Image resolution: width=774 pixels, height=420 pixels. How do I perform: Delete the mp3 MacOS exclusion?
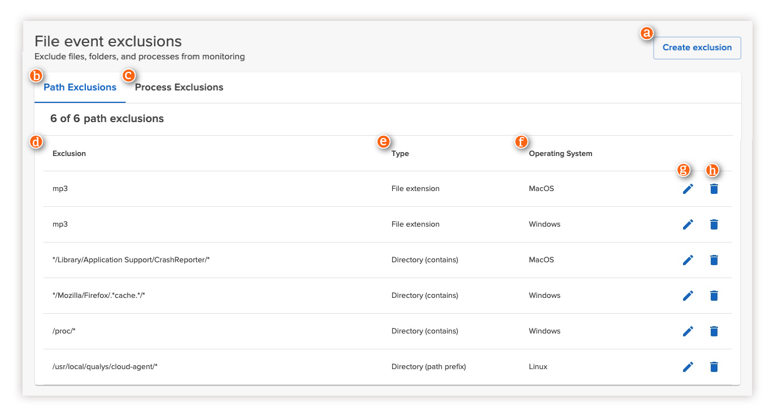click(714, 189)
